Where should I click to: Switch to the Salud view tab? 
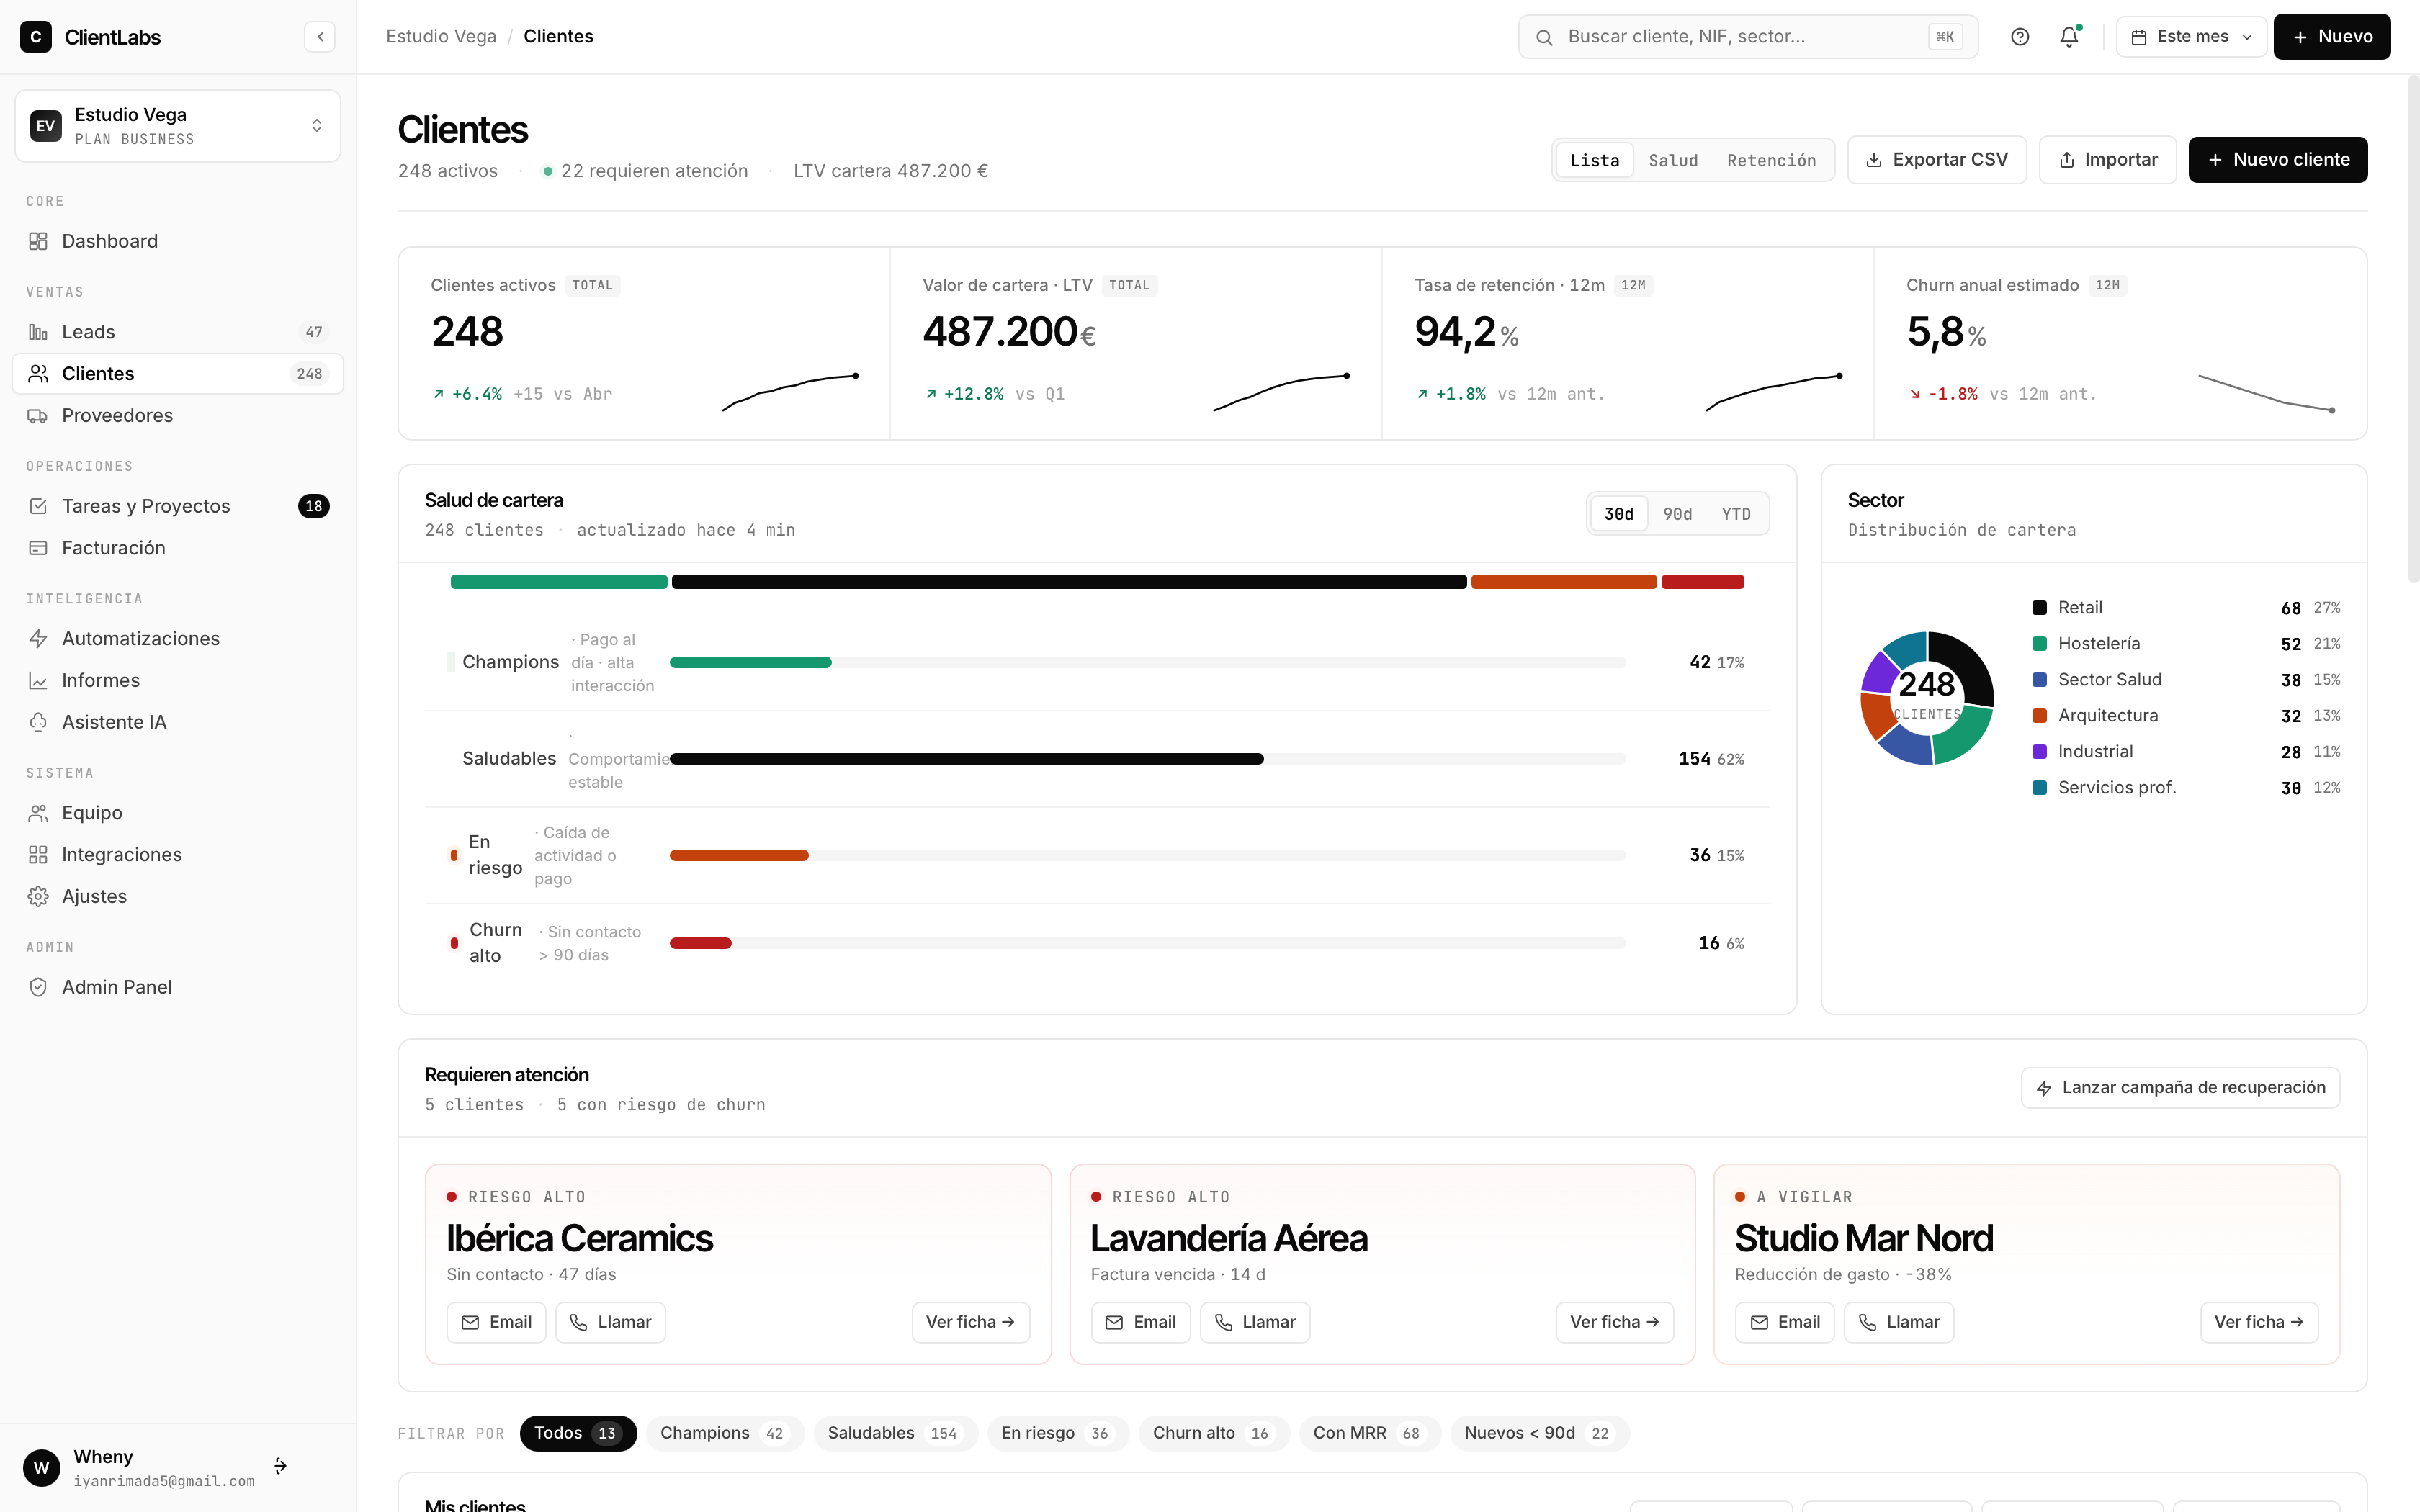(1673, 160)
